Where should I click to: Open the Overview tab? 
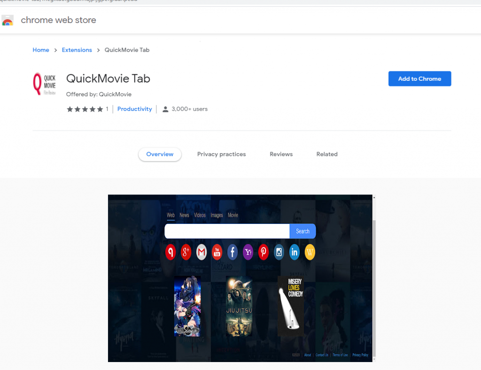pyautogui.click(x=160, y=154)
